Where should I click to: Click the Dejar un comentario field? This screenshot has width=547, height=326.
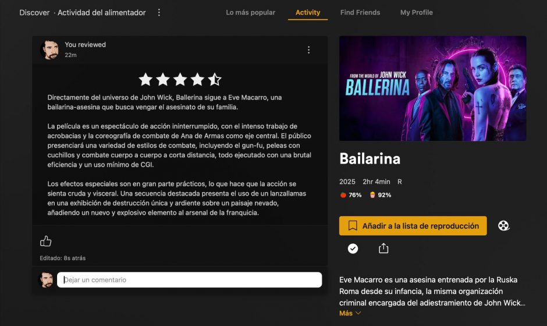pyautogui.click(x=190, y=280)
